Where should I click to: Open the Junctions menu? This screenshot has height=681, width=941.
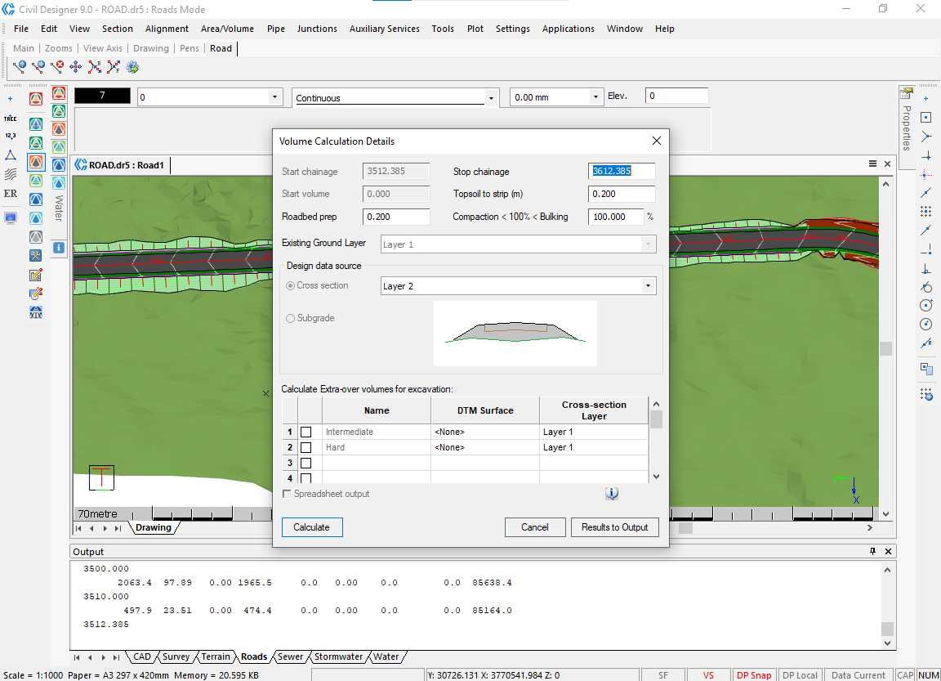point(317,29)
